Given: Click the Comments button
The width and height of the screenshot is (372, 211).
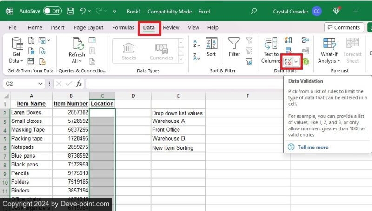Looking at the screenshot, I should tap(344, 28).
